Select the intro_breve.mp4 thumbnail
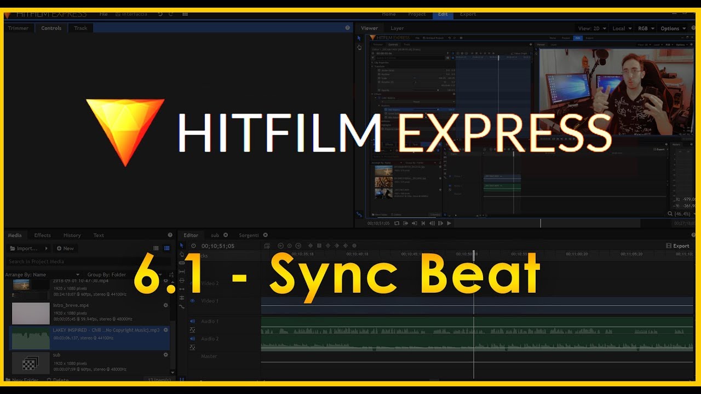Viewport: 701px width, 394px height. (31, 314)
